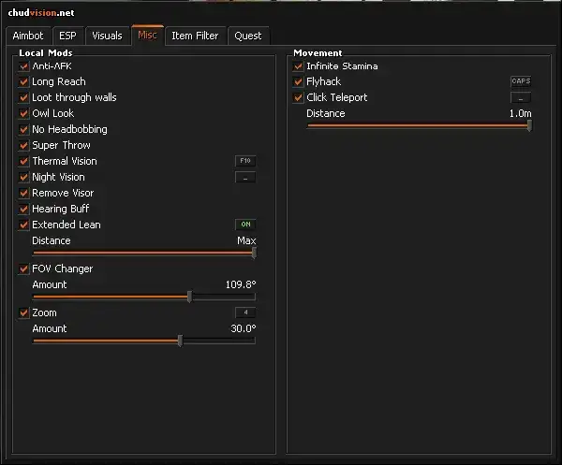Click the F10 keybind box for Thermal Vision
Viewport: 562px width, 465px height.
click(244, 162)
